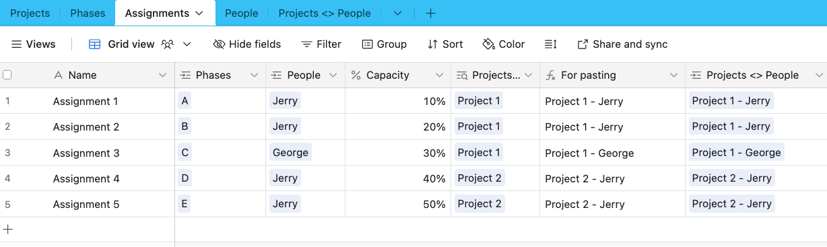The image size is (827, 247).
Task: Expand the Grid view name dropdown arrow
Action: click(x=187, y=44)
